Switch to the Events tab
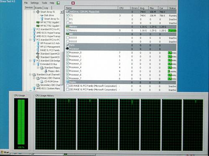The height and width of the screenshot is (156, 209). [x=39, y=8]
